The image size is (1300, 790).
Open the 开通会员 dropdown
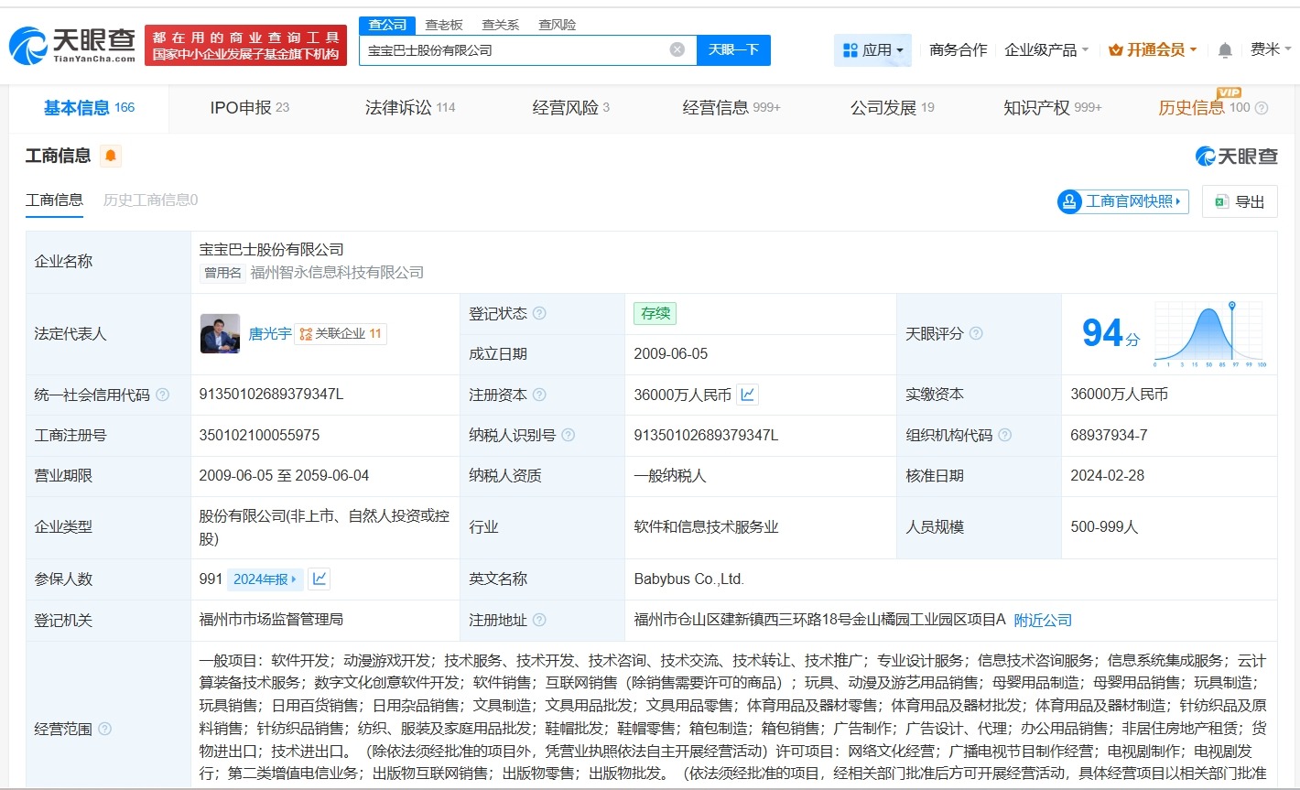1152,49
